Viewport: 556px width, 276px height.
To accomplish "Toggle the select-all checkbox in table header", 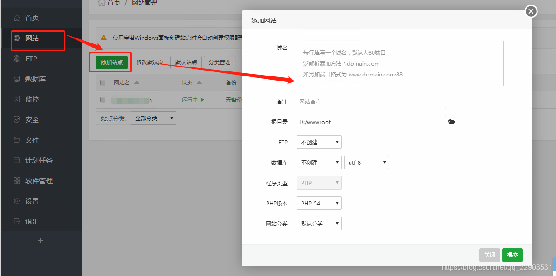I will [103, 83].
